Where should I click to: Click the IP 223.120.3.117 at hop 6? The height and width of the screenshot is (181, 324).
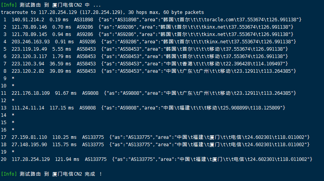[29, 56]
